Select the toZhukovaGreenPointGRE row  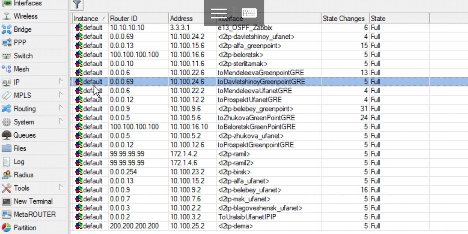[269, 118]
